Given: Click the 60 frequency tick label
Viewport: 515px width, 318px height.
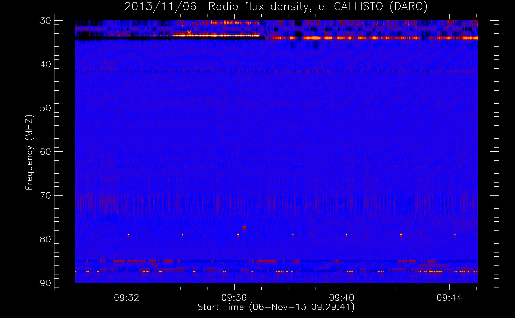Looking at the screenshot, I should [x=46, y=152].
